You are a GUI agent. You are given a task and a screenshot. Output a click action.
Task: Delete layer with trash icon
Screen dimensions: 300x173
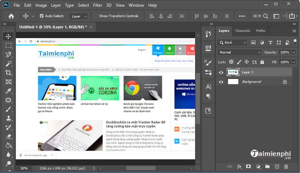pos(286,167)
